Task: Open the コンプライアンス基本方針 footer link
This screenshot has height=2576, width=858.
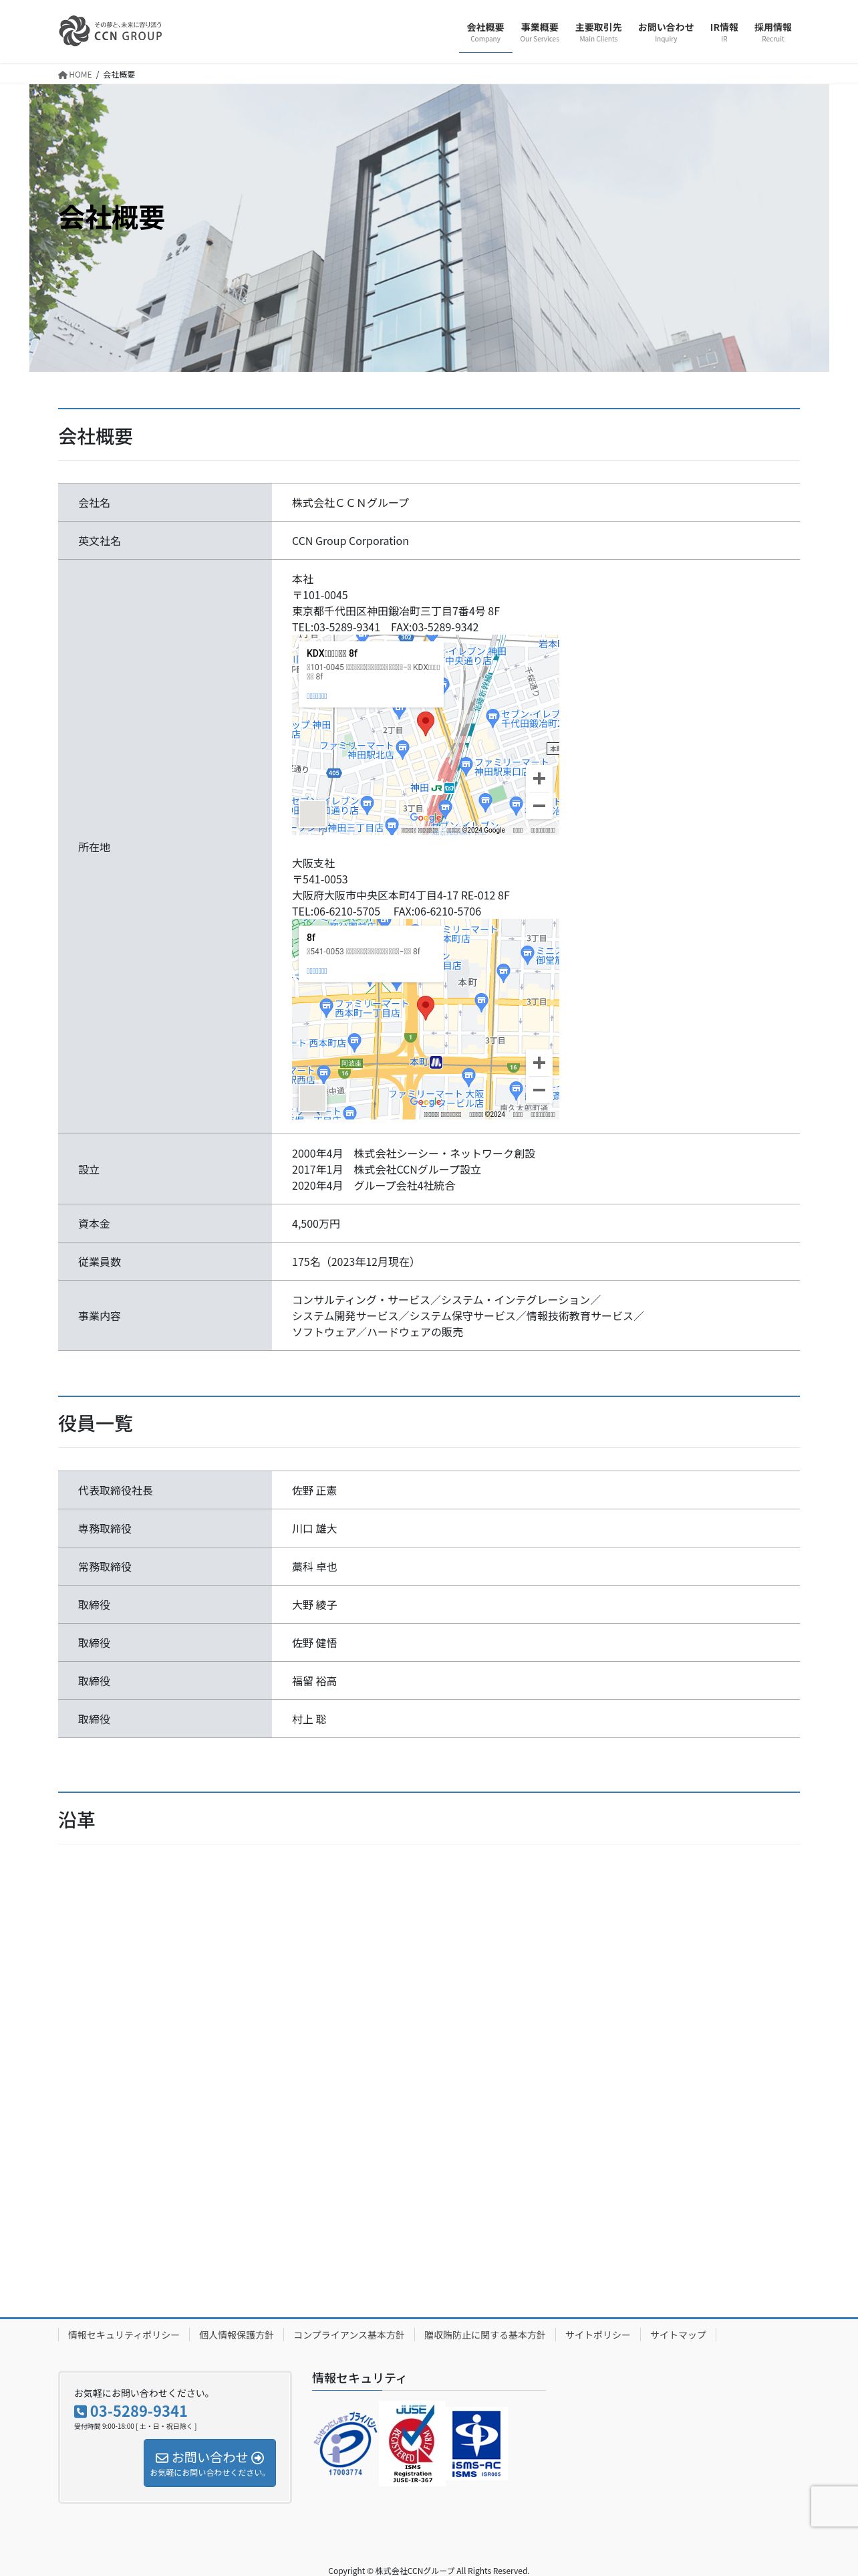Action: [349, 2335]
